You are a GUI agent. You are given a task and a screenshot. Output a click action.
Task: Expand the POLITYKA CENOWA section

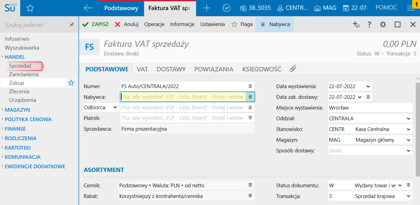[2, 119]
